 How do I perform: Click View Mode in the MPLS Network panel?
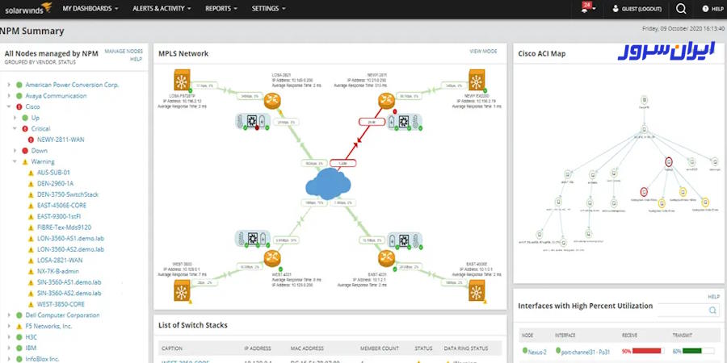(x=483, y=52)
